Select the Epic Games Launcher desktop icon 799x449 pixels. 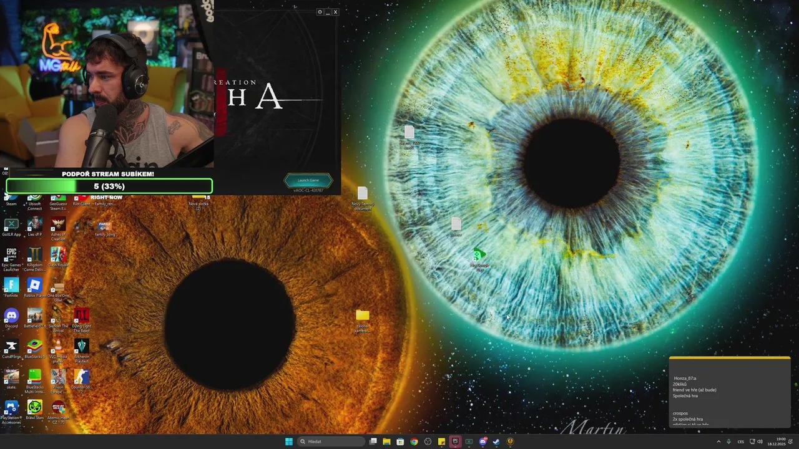tap(11, 259)
